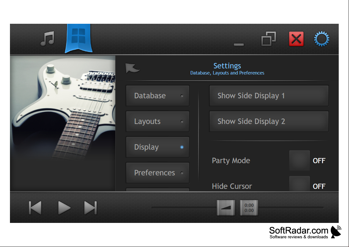
Task: Minimize the player window
Action: point(239,45)
